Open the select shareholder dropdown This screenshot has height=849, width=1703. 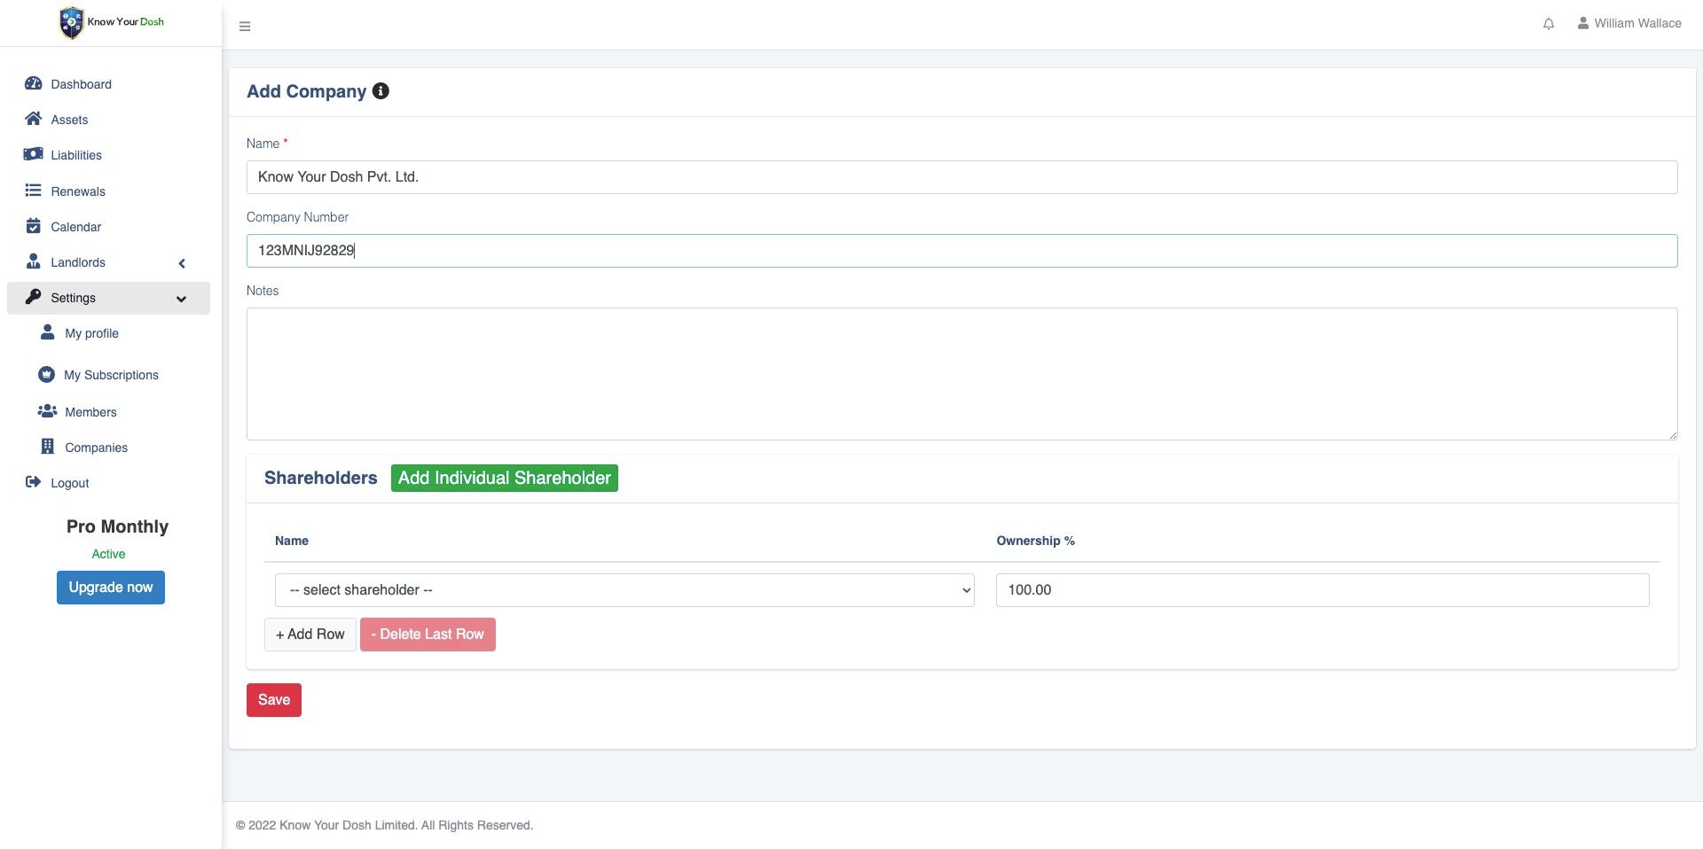click(624, 590)
